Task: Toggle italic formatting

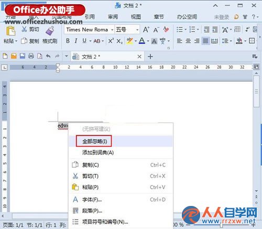Action: [x=76, y=41]
